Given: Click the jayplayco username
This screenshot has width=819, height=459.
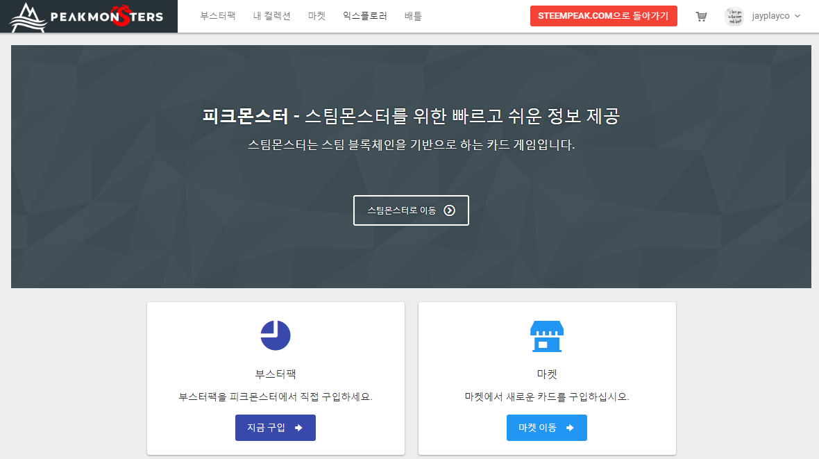Looking at the screenshot, I should click(770, 16).
